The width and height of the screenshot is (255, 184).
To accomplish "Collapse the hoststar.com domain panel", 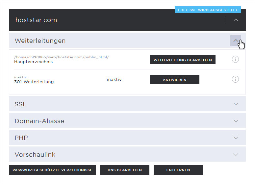I will (236, 20).
